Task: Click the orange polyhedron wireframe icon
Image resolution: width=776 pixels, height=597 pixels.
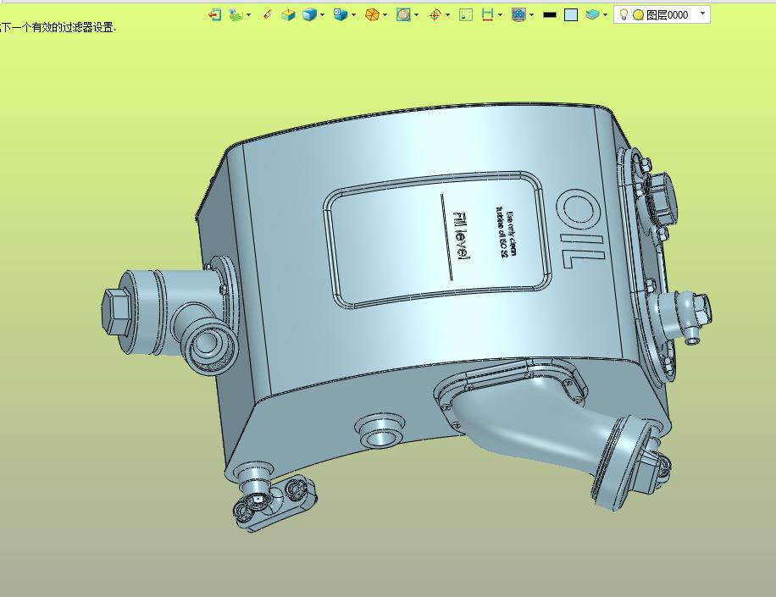Action: 372,15
